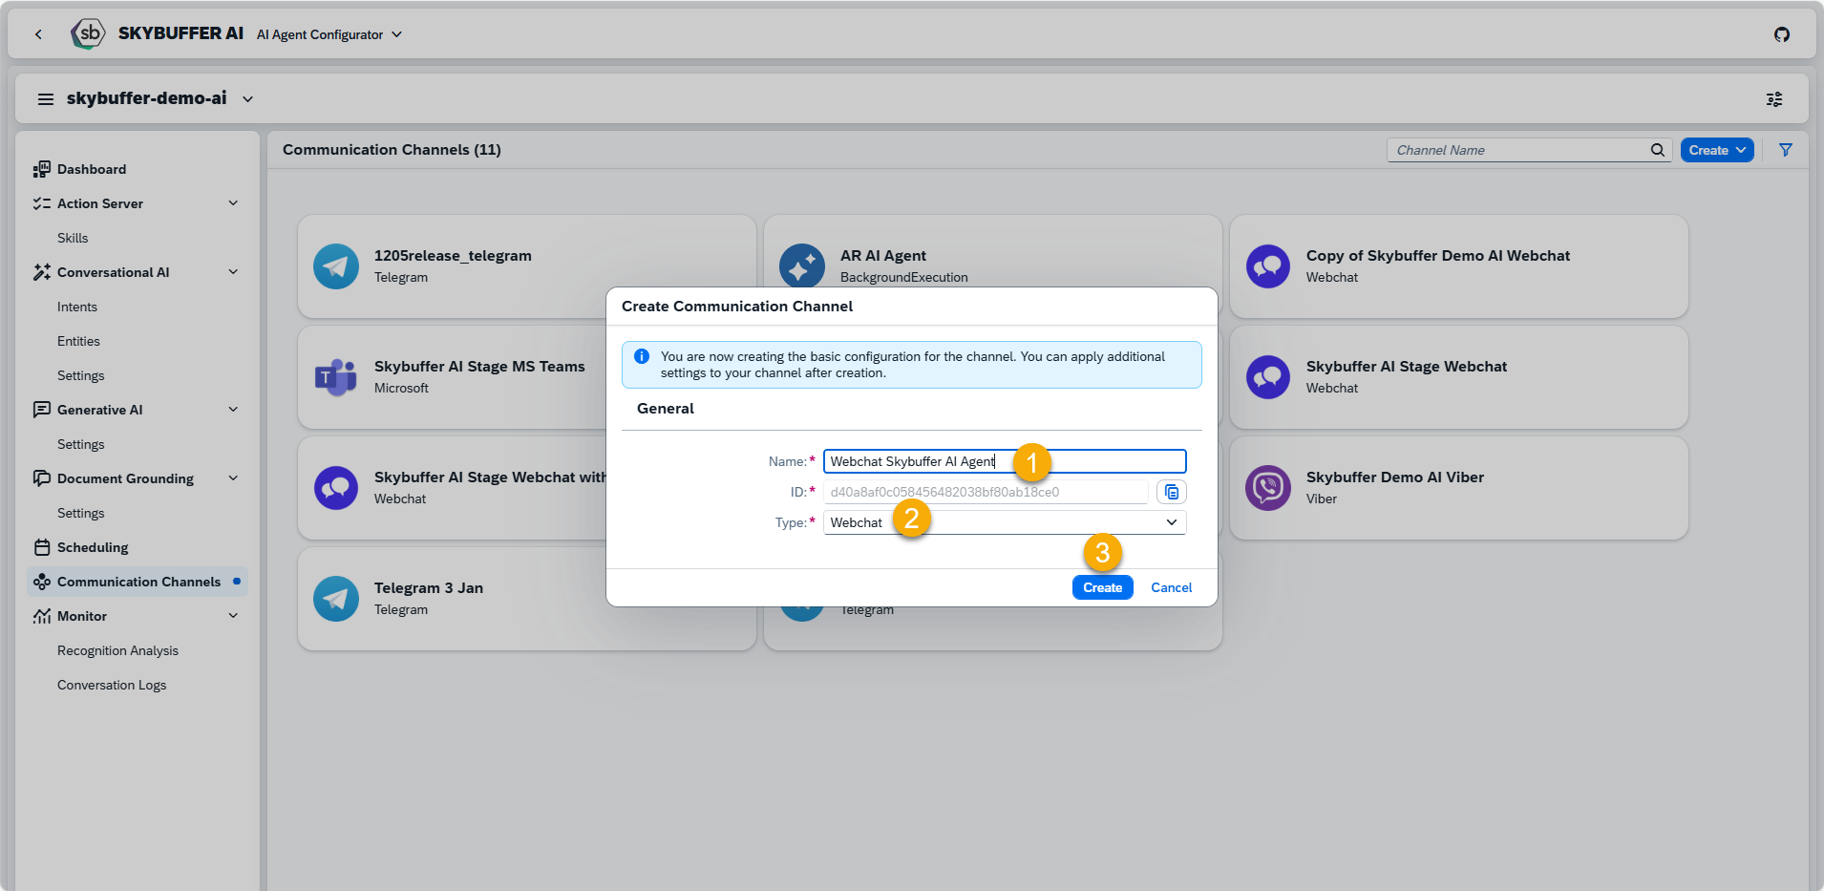Click the Monitor chart icon
Viewport: 1824px width, 891px height.
tap(42, 616)
